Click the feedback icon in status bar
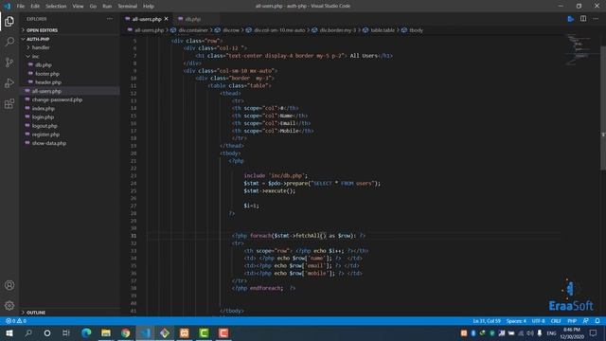The height and width of the screenshot is (341, 606). pyautogui.click(x=585, y=321)
